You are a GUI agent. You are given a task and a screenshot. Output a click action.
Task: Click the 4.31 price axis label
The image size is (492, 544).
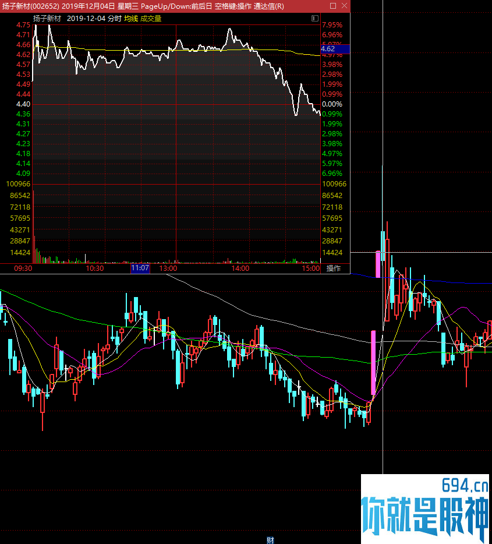pyautogui.click(x=23, y=124)
